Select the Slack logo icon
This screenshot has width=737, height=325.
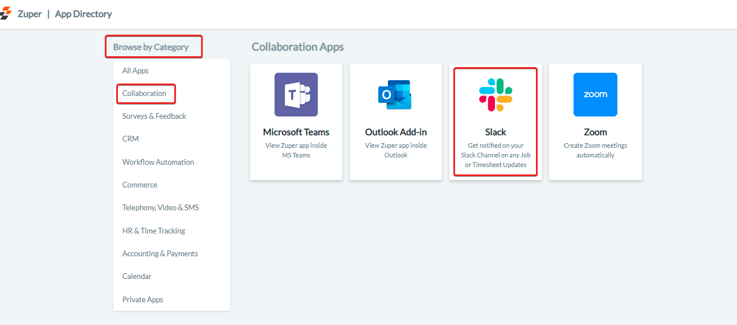pyautogui.click(x=496, y=94)
